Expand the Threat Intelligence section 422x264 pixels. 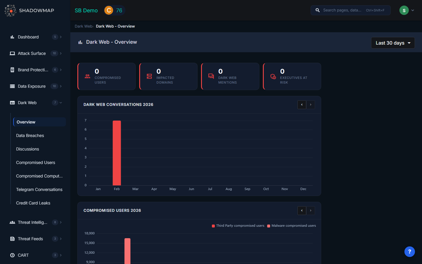(x=61, y=222)
